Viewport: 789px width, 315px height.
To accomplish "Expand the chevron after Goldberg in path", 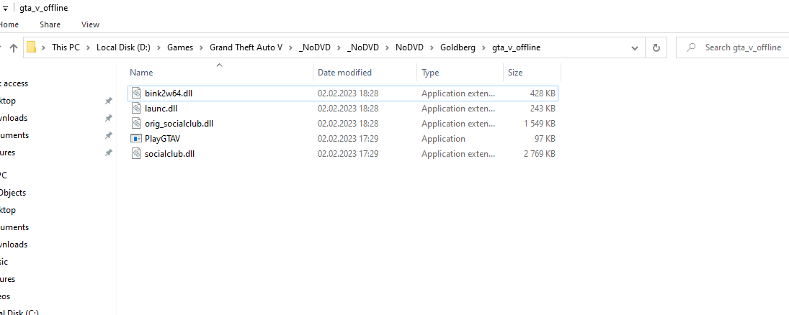I will coord(483,47).
